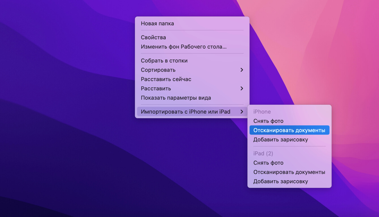Click the grayed "iPad (2)" section header
379x217 pixels.
tap(263, 153)
